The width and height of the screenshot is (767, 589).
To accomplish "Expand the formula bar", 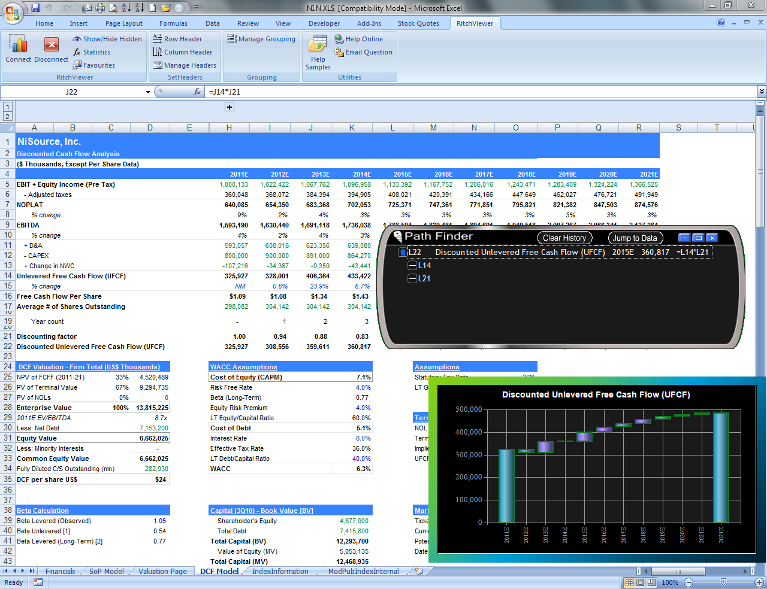I will [762, 92].
